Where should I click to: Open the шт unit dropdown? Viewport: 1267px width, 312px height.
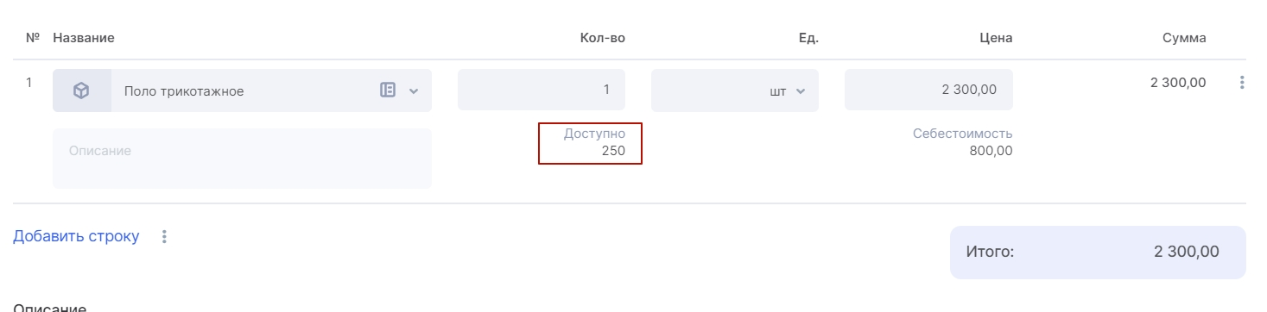click(735, 90)
